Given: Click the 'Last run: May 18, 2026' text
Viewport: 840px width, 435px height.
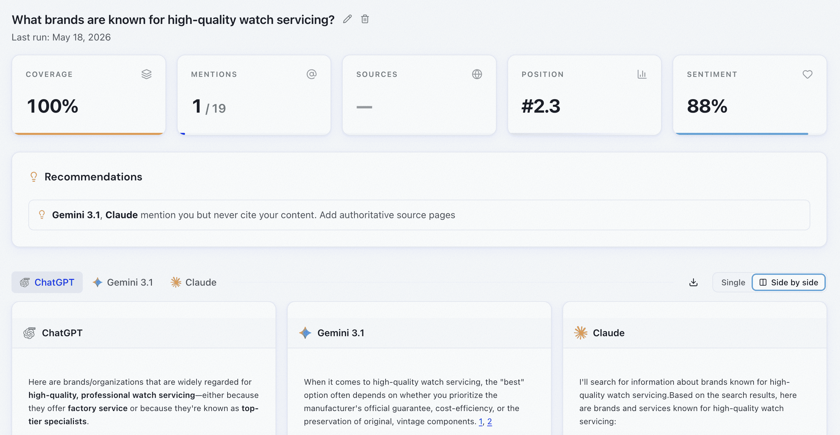Looking at the screenshot, I should (x=61, y=37).
